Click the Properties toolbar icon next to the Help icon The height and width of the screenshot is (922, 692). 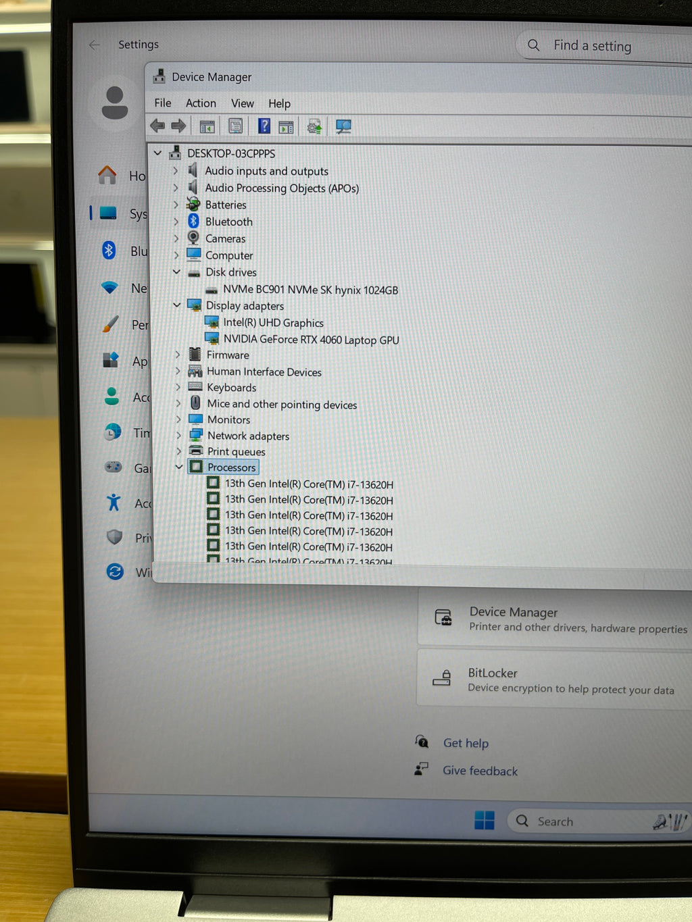(235, 126)
